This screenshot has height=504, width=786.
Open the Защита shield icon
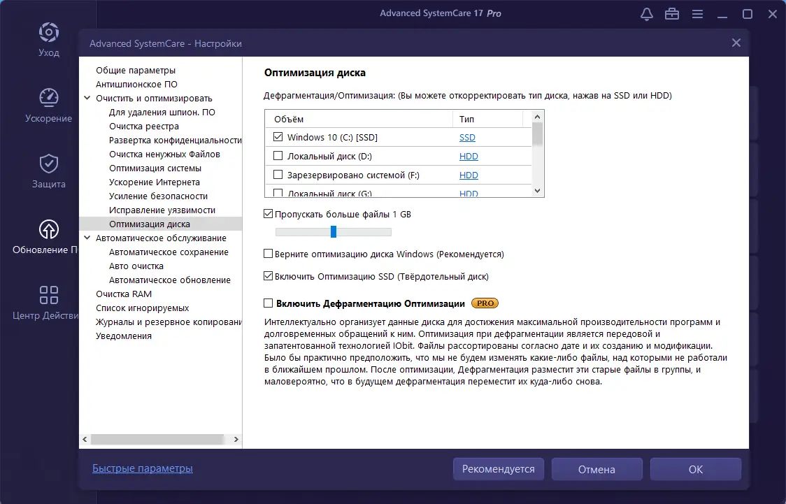48,165
